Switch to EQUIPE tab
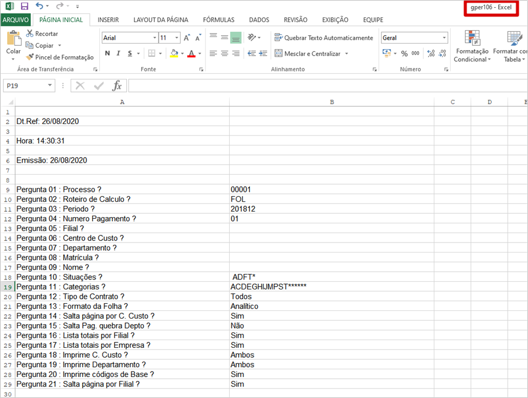 [x=373, y=20]
